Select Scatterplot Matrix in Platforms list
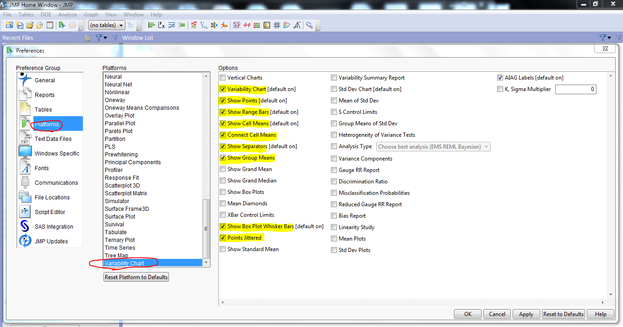The image size is (623, 327). (153, 193)
